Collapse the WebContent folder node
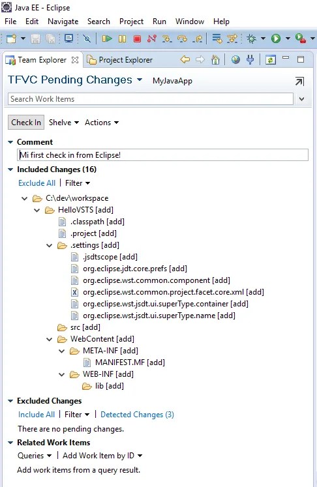This screenshot has height=487, width=317. [x=50, y=339]
